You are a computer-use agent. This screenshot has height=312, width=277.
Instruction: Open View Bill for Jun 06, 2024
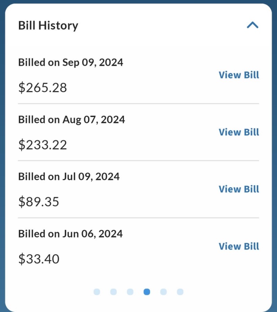(x=239, y=246)
